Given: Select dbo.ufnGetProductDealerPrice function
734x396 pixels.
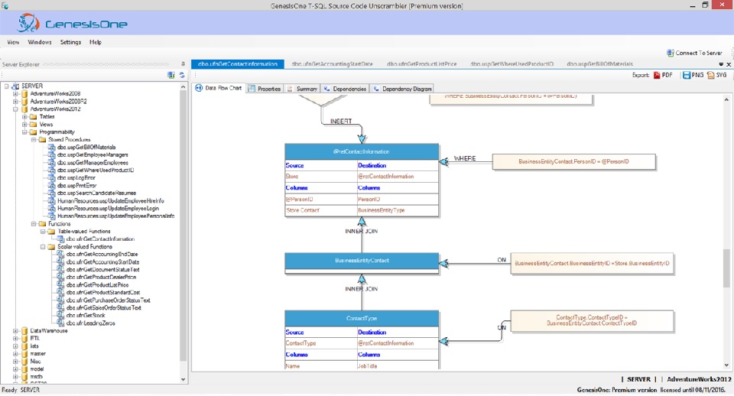Looking at the screenshot, I should [x=101, y=277].
